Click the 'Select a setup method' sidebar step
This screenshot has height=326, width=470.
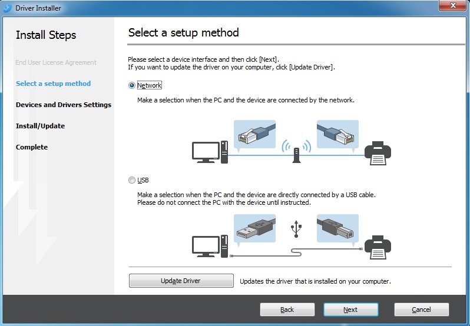point(54,84)
